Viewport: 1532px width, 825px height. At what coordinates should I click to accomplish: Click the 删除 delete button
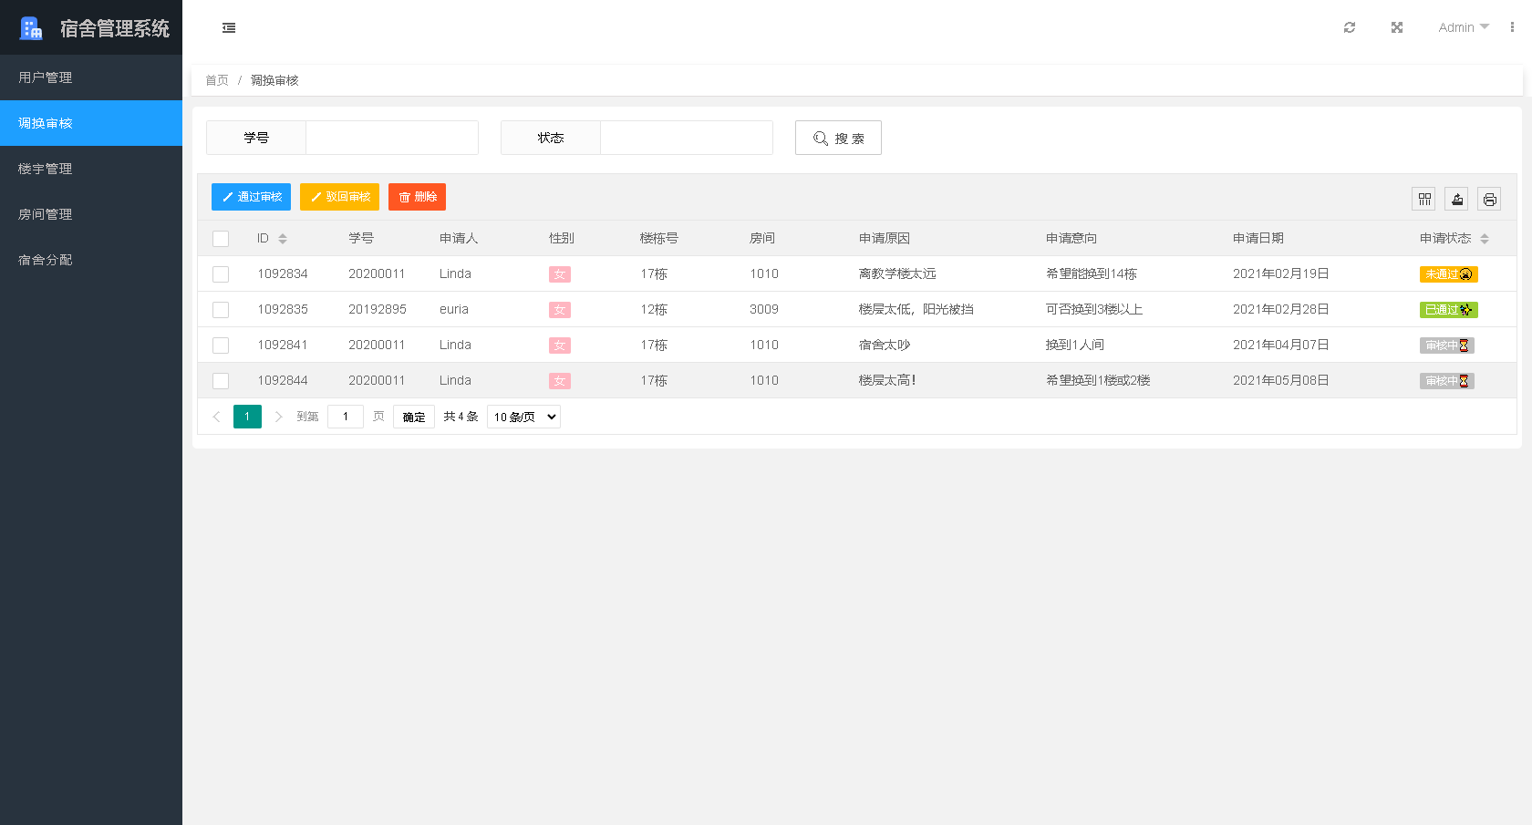click(x=417, y=197)
